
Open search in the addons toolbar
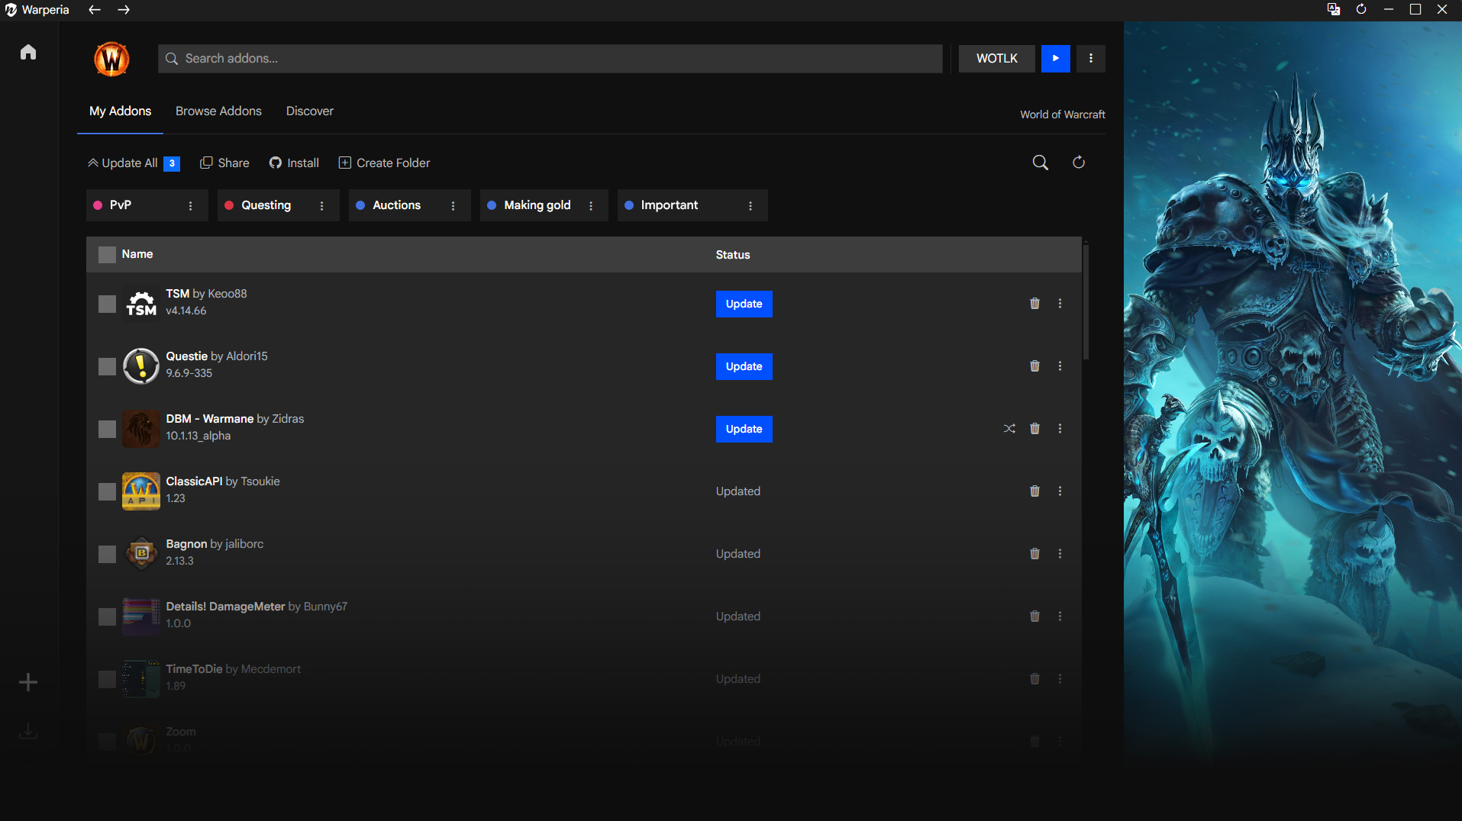[1040, 163]
